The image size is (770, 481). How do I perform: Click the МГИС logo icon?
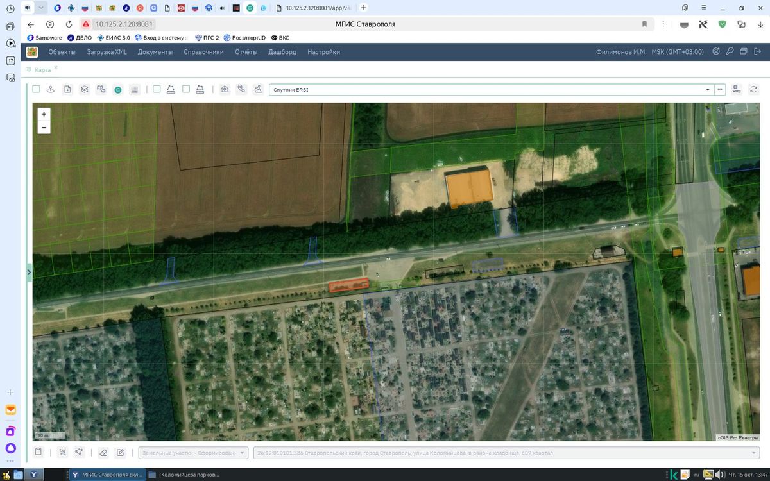pos(32,52)
